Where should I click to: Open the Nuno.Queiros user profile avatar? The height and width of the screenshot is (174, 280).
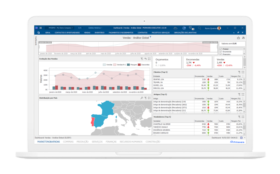[219, 28]
